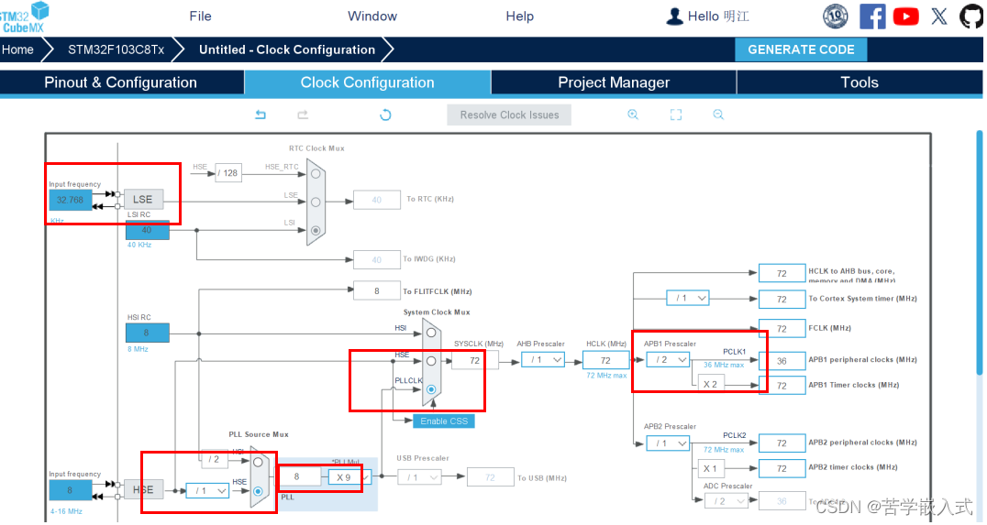The image size is (987, 525).
Task: Click the refresh clock diagram icon
Action: coord(385,115)
